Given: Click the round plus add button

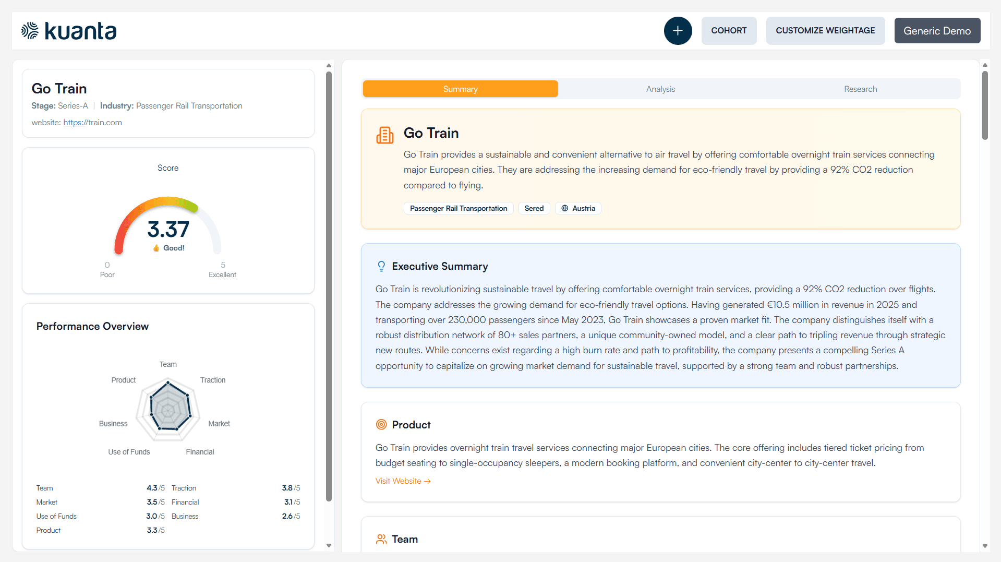Looking at the screenshot, I should tap(678, 31).
